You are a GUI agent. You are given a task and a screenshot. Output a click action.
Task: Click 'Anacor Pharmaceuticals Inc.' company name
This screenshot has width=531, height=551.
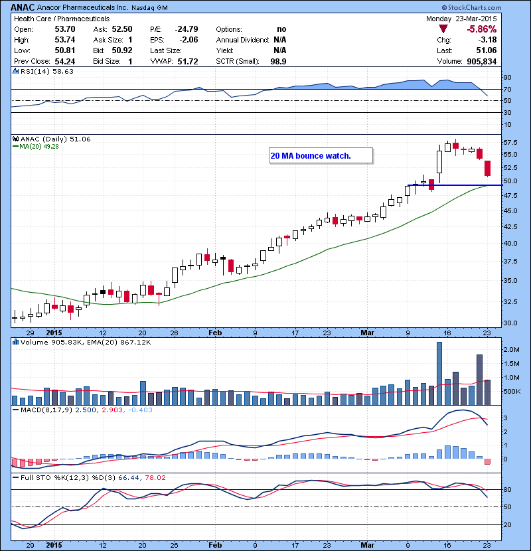point(82,7)
